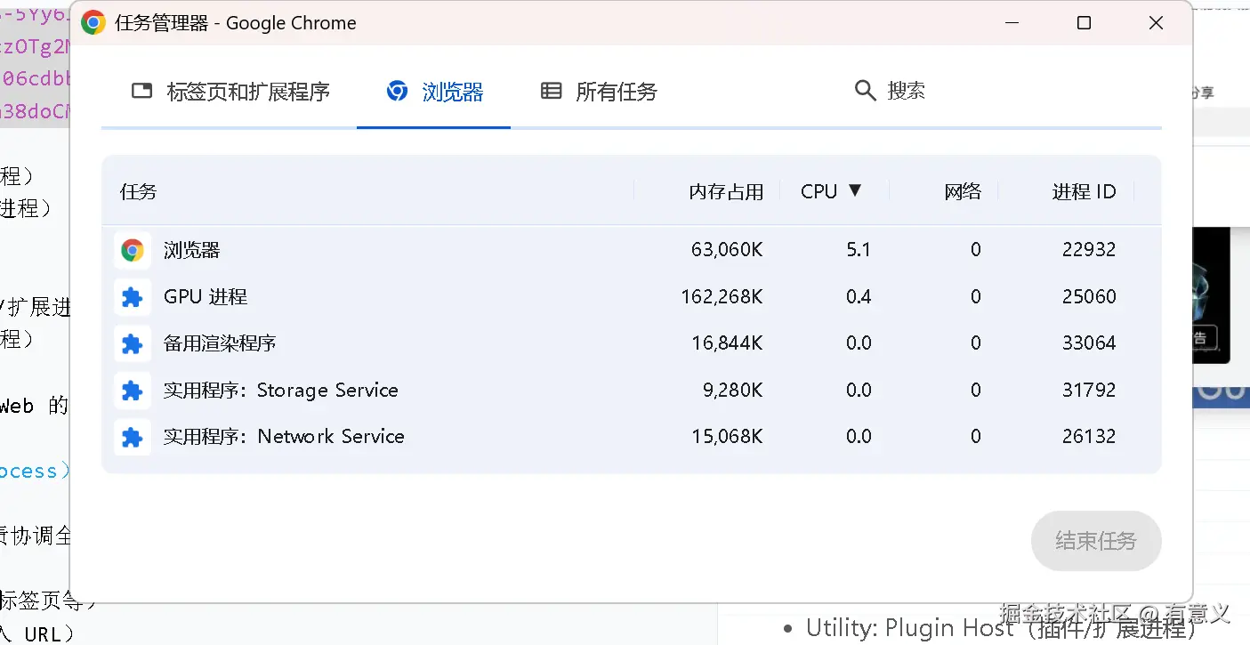
Task: Click the magnifier search icon
Action: pyautogui.click(x=865, y=91)
